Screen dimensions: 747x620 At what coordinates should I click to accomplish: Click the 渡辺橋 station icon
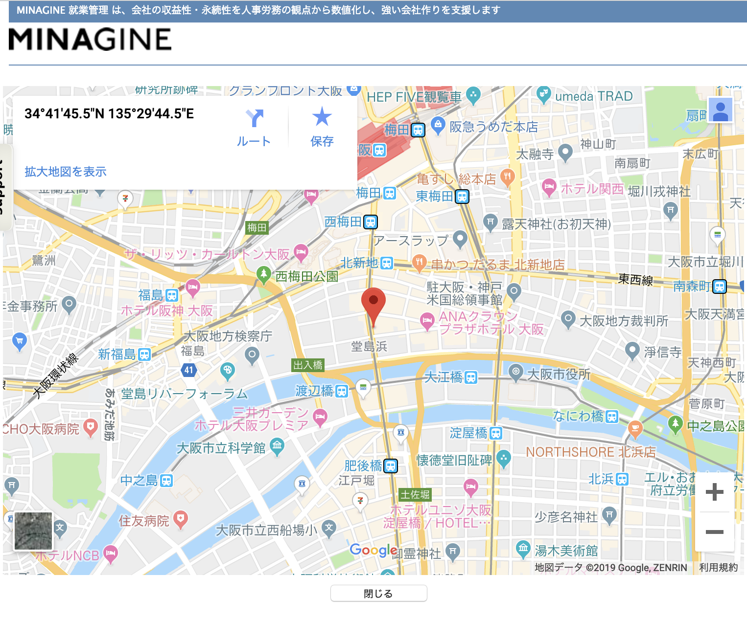tap(342, 391)
